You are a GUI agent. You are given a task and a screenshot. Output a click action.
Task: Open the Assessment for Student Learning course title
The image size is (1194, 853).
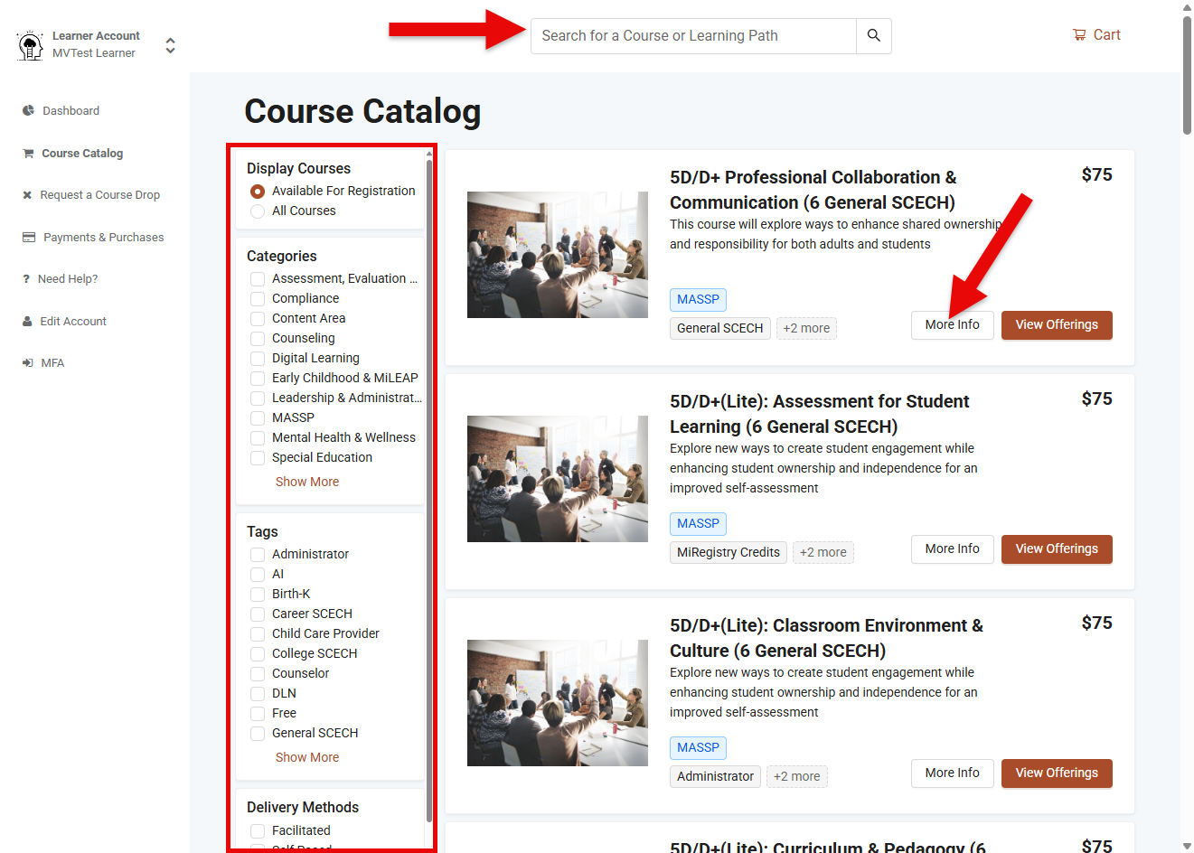[819, 414]
